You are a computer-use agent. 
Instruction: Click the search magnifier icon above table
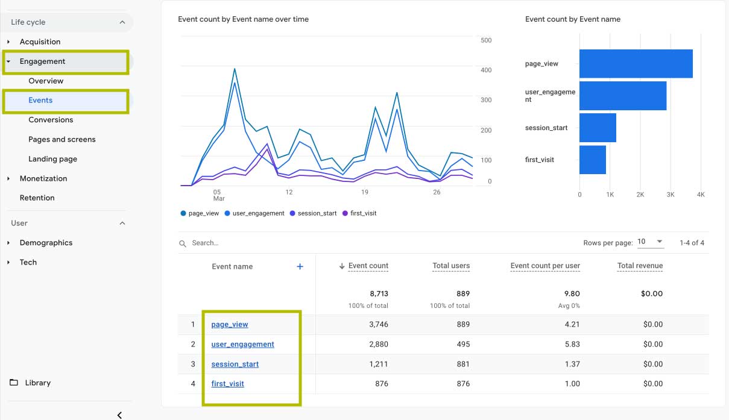coord(183,243)
